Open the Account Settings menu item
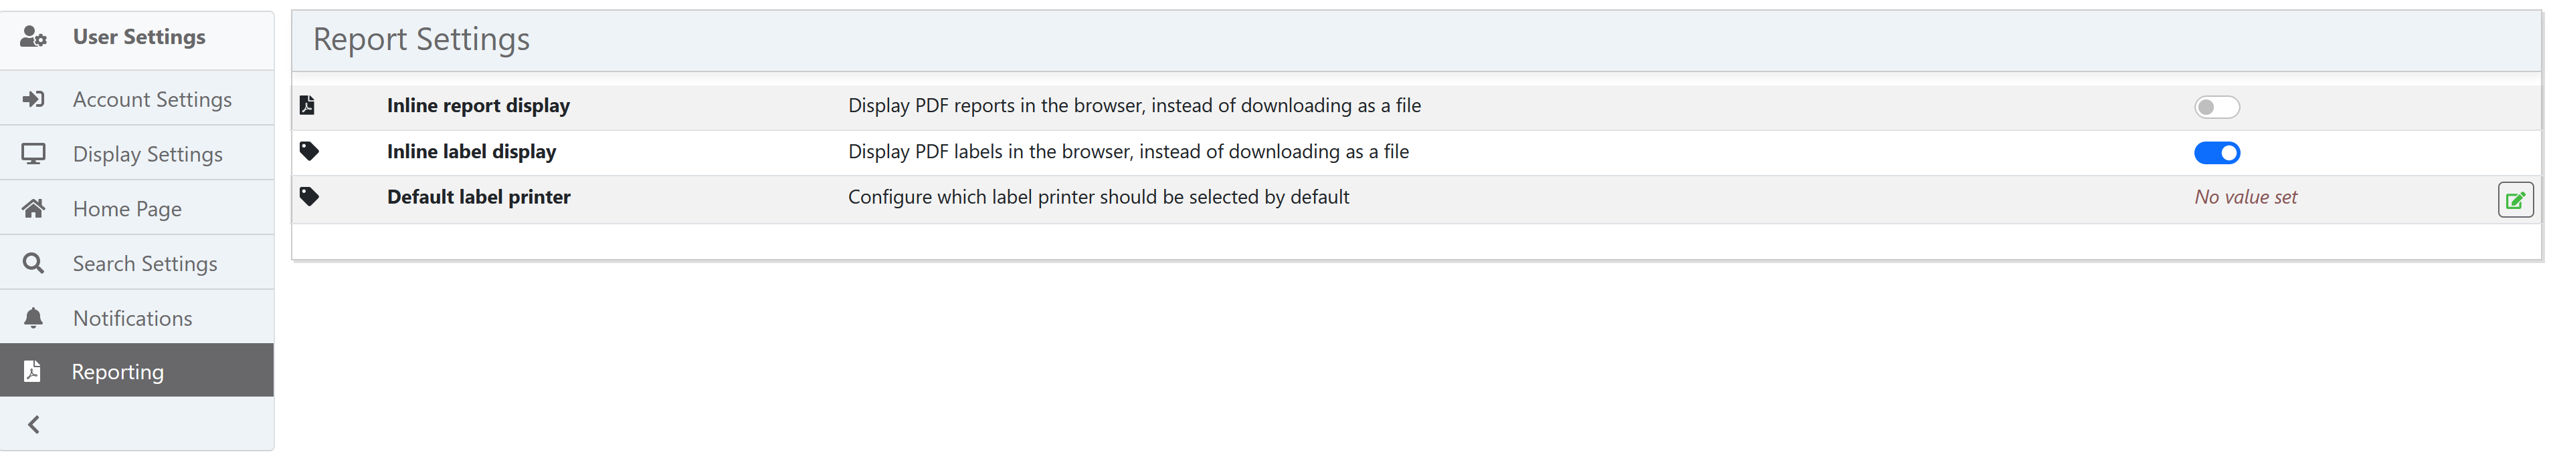Viewport: 2551px width, 456px height. [153, 100]
